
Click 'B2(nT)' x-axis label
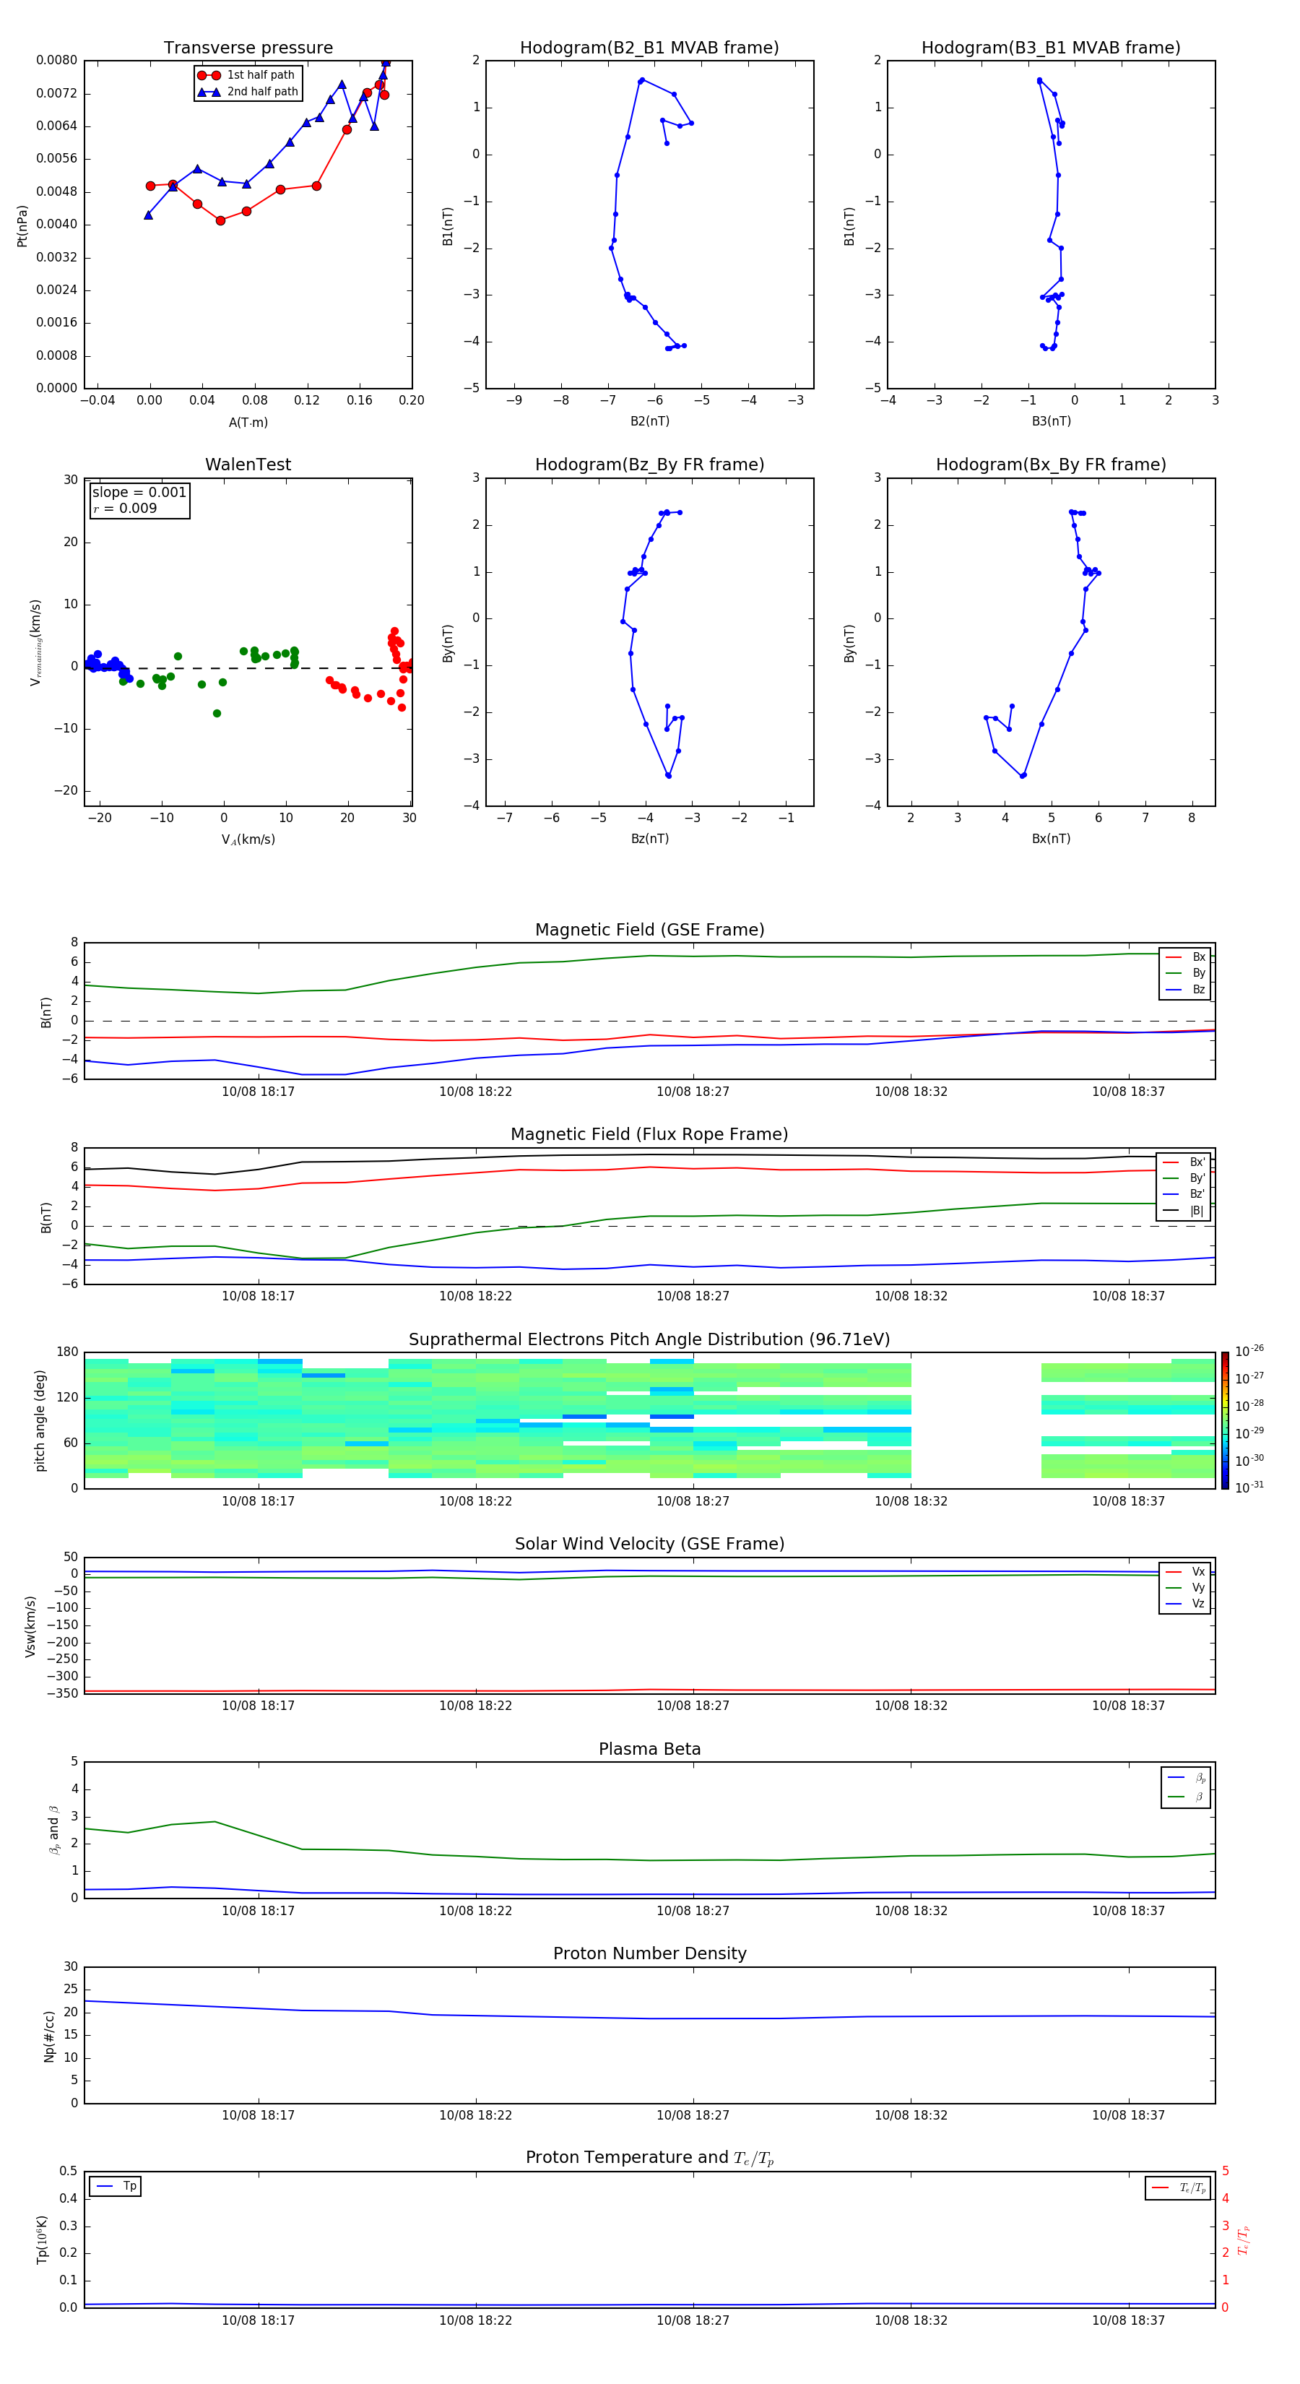[x=649, y=421]
